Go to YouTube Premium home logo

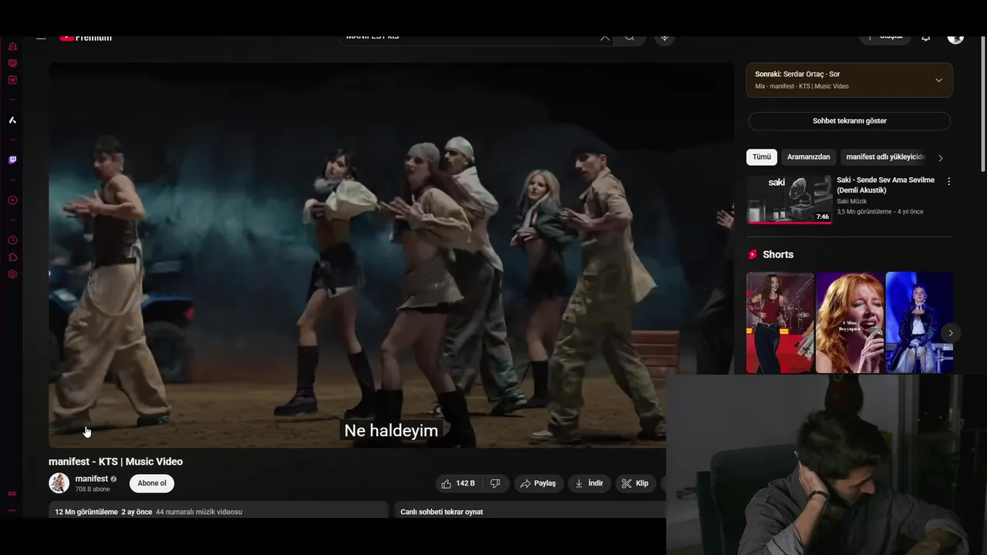[86, 38]
